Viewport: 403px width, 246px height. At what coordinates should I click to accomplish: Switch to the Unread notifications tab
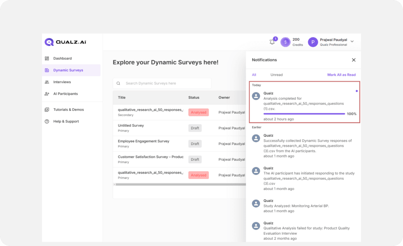pos(276,75)
